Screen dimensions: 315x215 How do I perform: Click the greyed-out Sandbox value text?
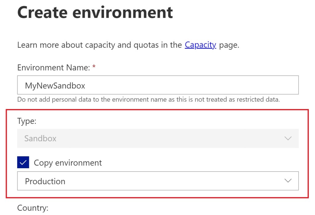pos(40,139)
